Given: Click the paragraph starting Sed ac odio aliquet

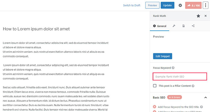Looking at the screenshot, I should click(x=56, y=98).
